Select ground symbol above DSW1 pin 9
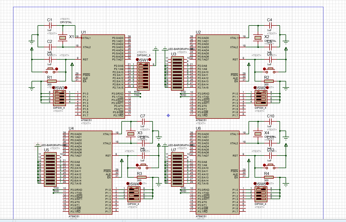This screenshot has width=346, height=222. (x=156, y=49)
